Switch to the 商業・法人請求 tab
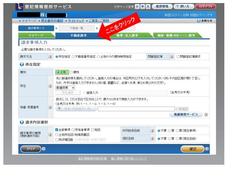Image resolution: width=228 pixels, height=169 pixels. pyautogui.click(x=127, y=35)
